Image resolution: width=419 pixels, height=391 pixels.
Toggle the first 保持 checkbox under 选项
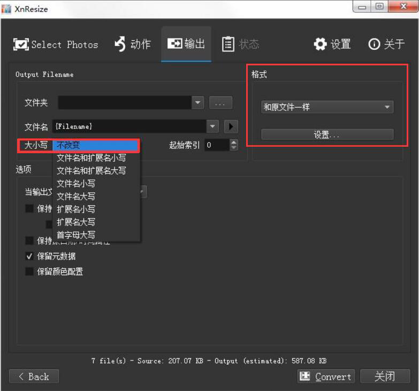coord(29,208)
